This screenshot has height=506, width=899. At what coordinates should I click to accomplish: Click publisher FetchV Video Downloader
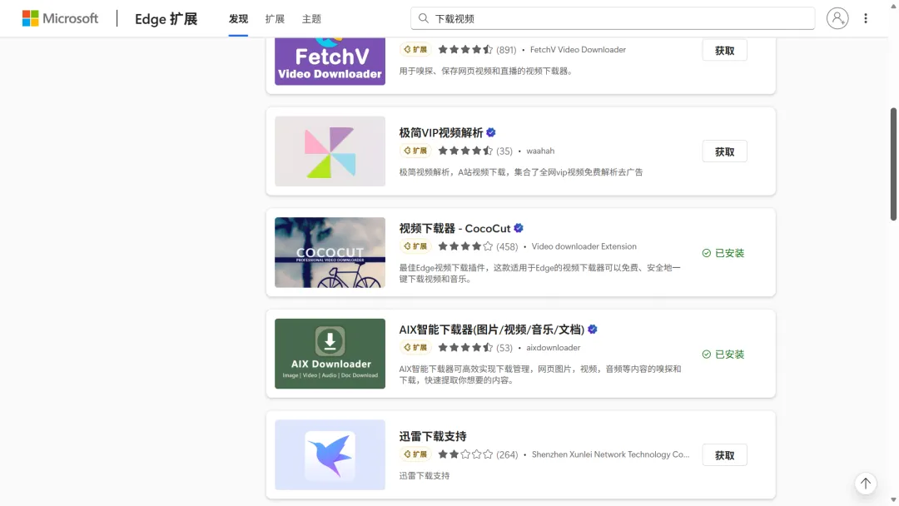click(578, 50)
